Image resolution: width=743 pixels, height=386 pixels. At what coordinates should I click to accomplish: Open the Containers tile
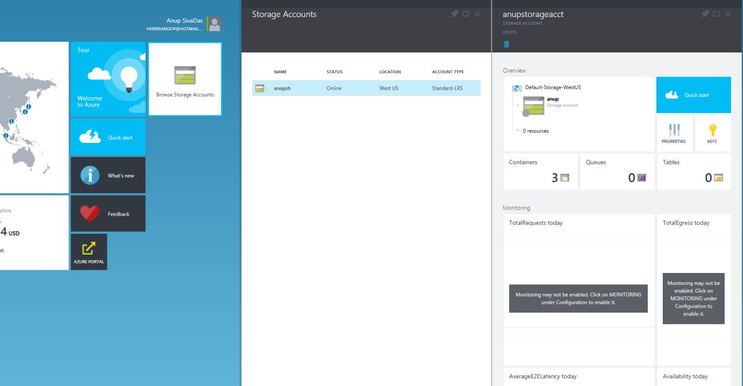pos(540,171)
